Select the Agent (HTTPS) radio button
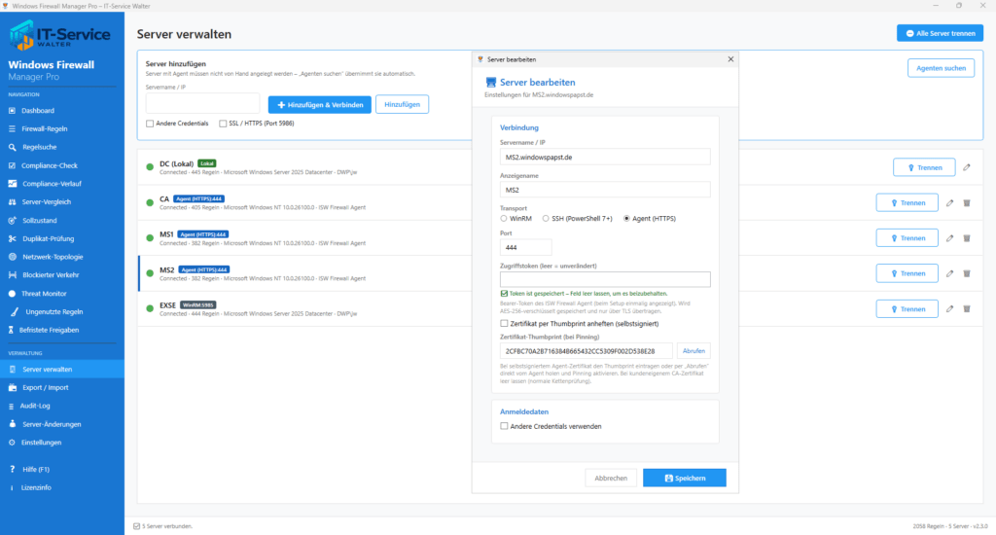996x535 pixels. (x=627, y=219)
